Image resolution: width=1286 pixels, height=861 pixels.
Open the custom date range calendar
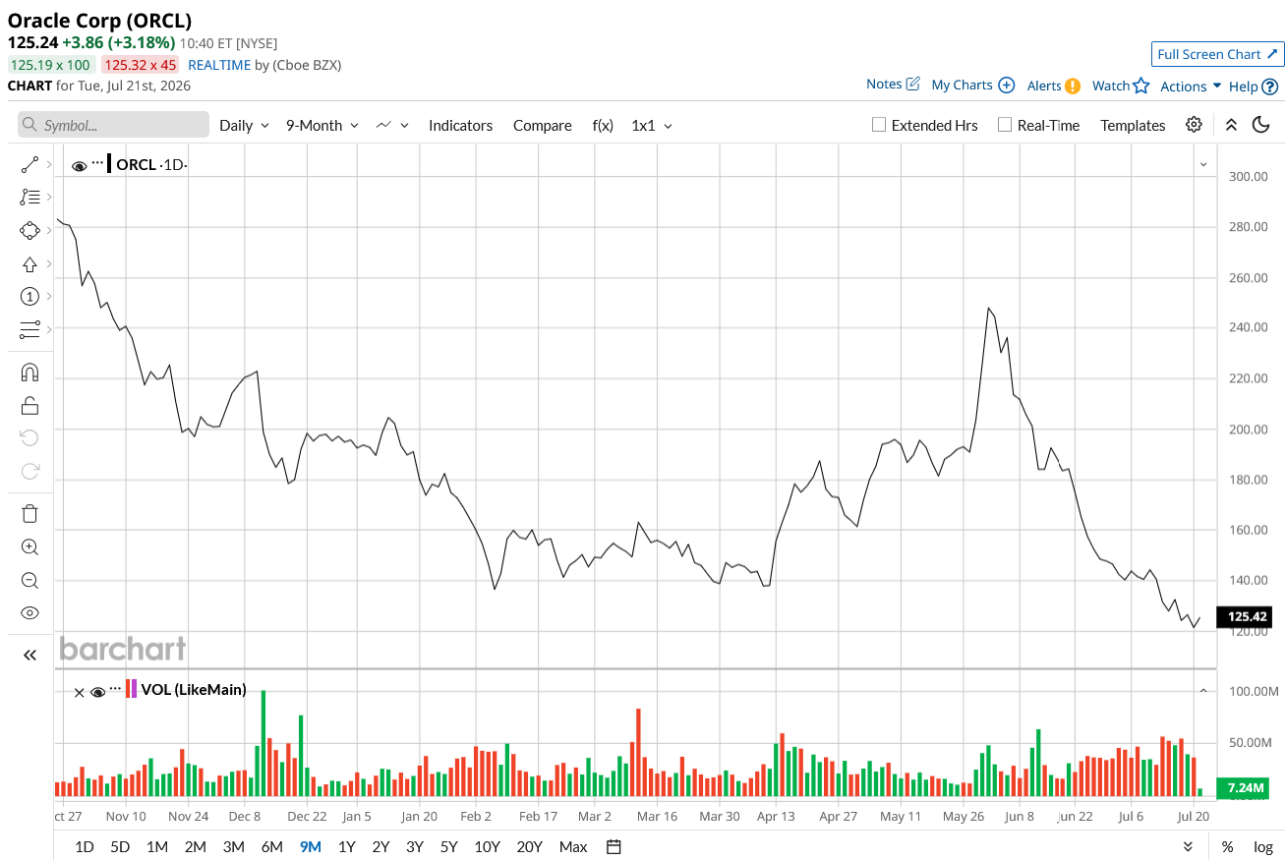614,846
